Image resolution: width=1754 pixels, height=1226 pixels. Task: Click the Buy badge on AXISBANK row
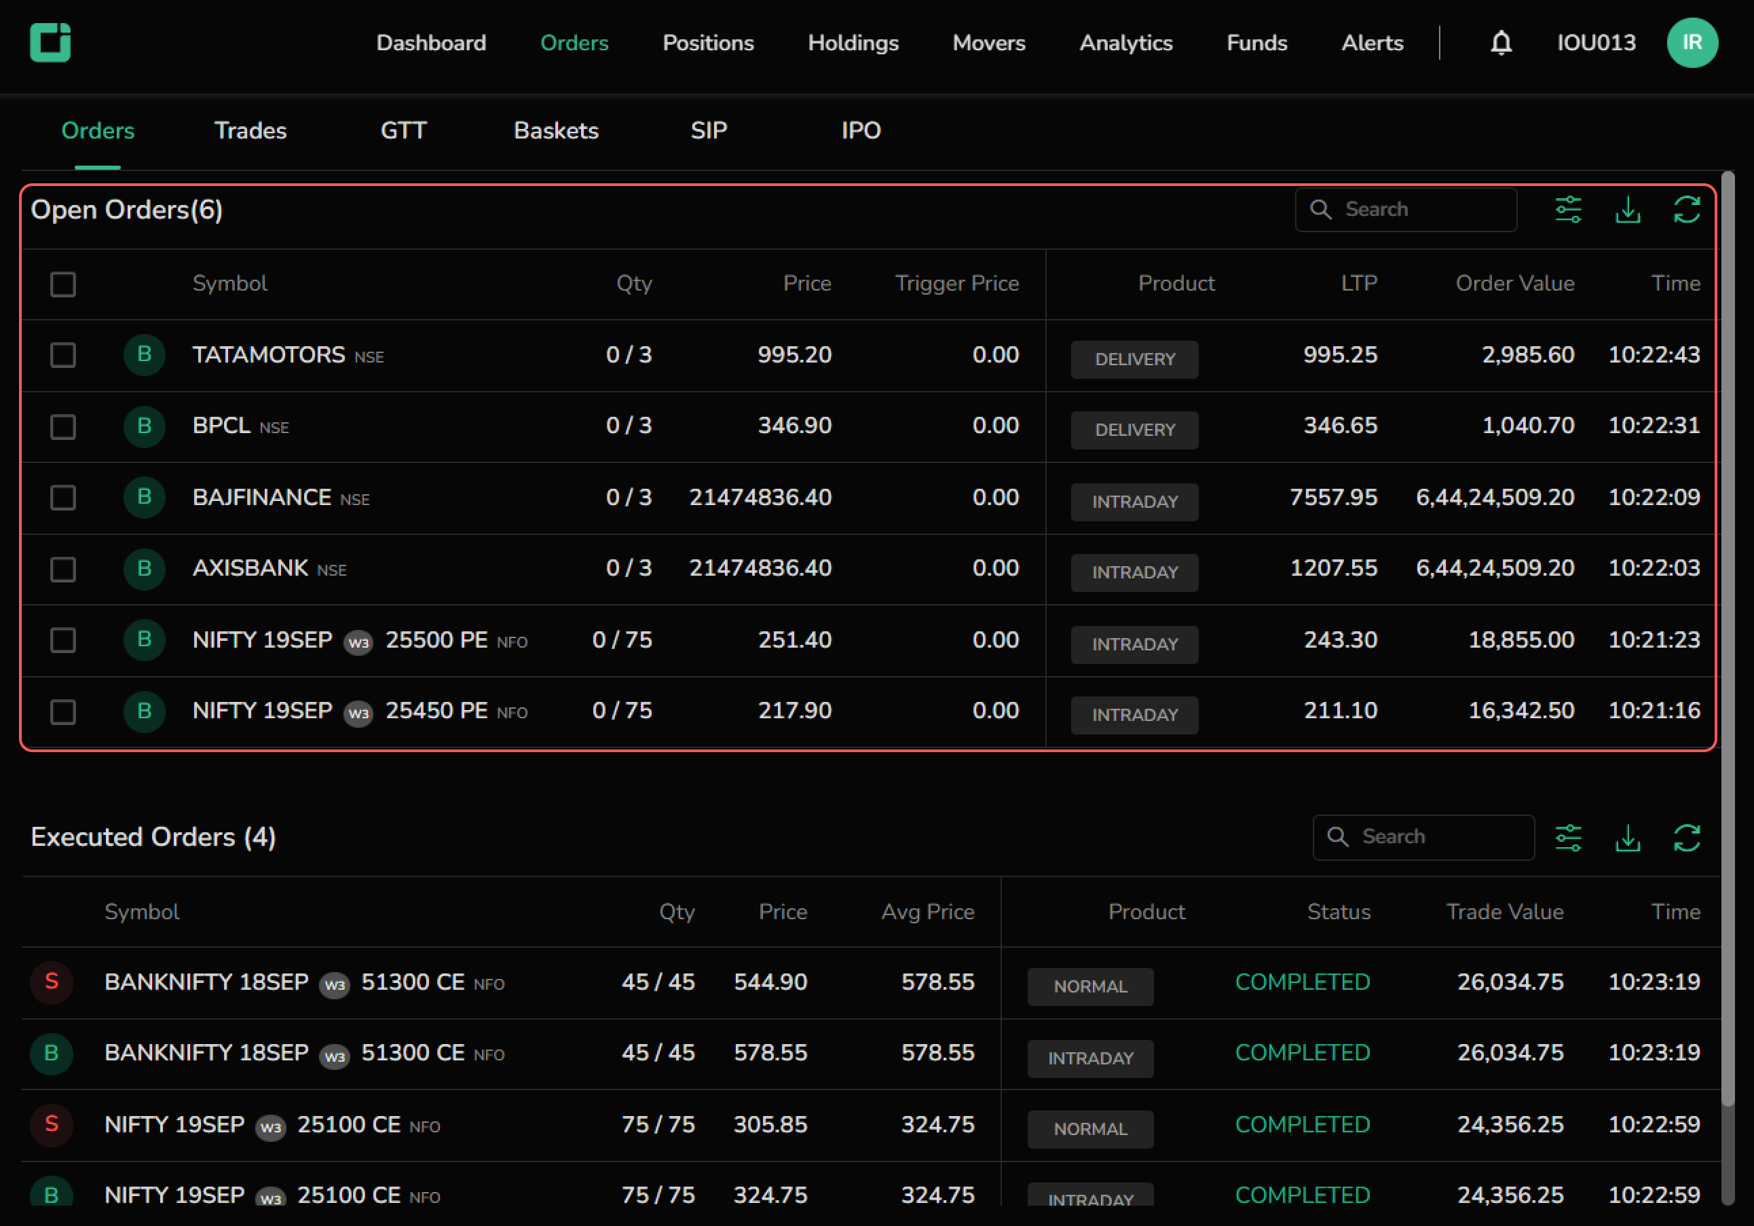pos(145,568)
